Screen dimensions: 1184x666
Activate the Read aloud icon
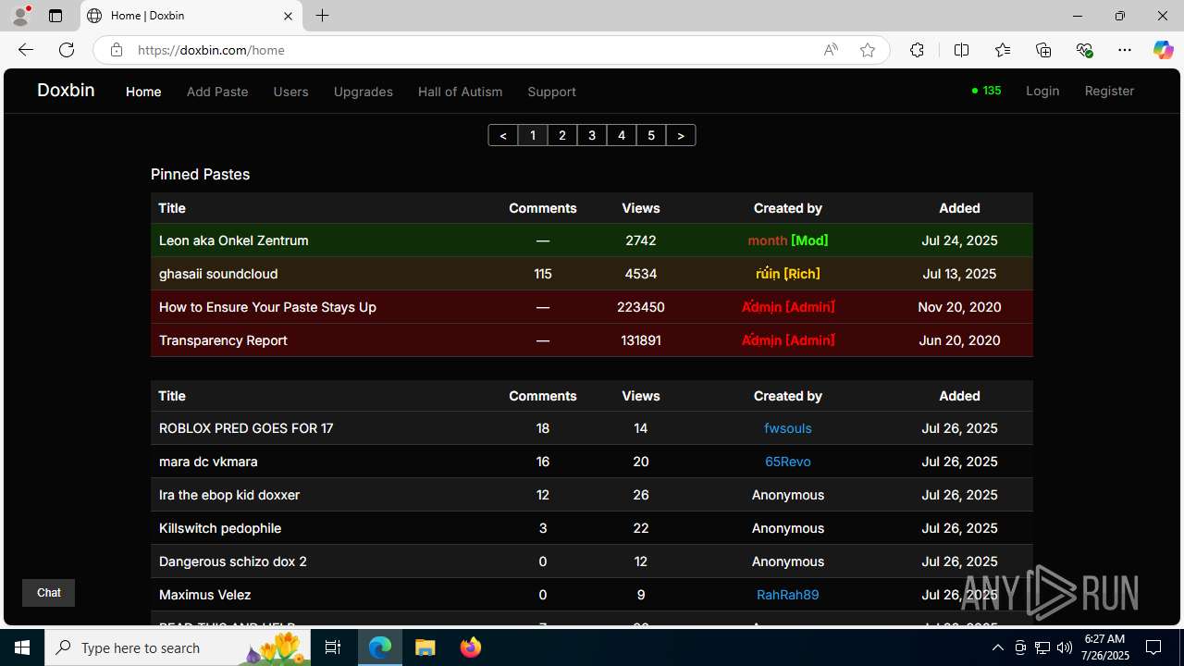coord(831,50)
